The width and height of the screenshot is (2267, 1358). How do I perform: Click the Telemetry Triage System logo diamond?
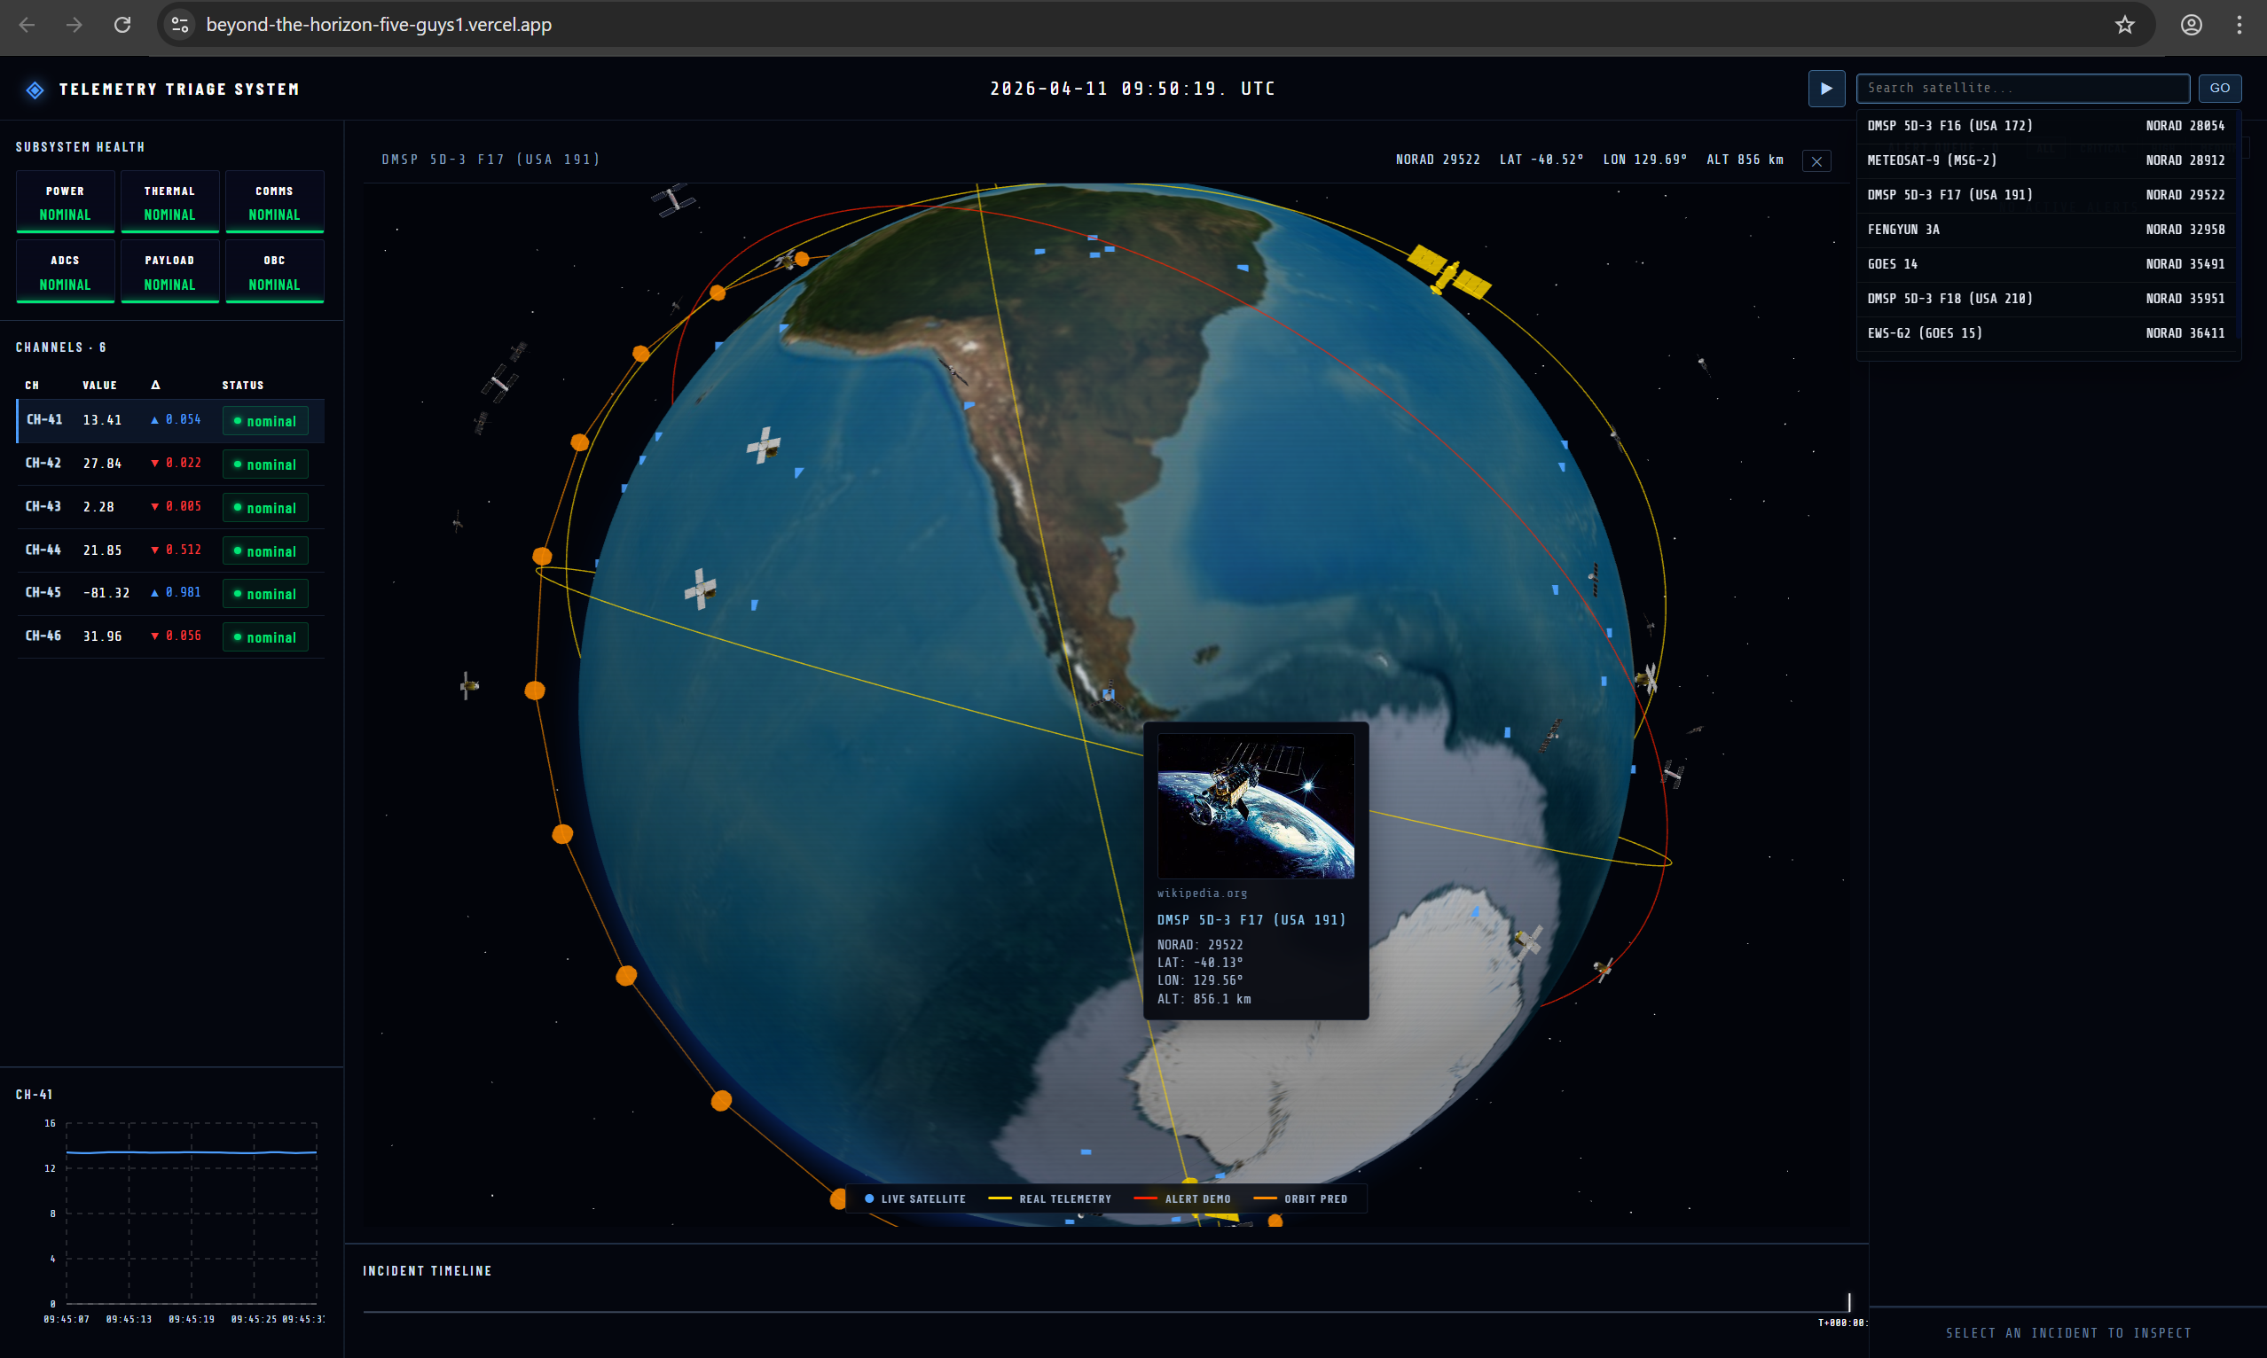tap(35, 90)
